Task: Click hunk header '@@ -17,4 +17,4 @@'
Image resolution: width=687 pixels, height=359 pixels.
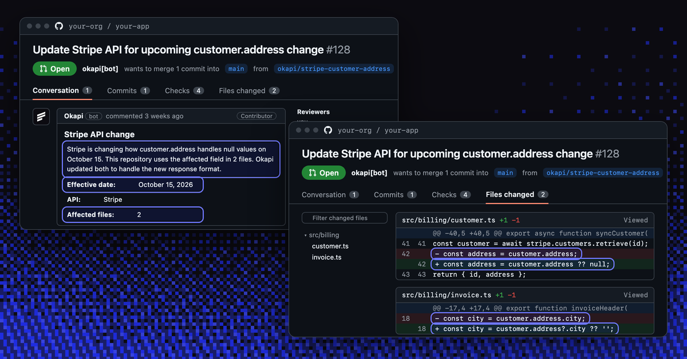Action: coord(530,308)
